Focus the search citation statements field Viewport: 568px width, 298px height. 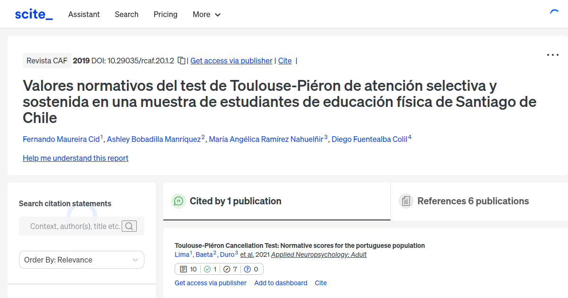click(x=75, y=226)
